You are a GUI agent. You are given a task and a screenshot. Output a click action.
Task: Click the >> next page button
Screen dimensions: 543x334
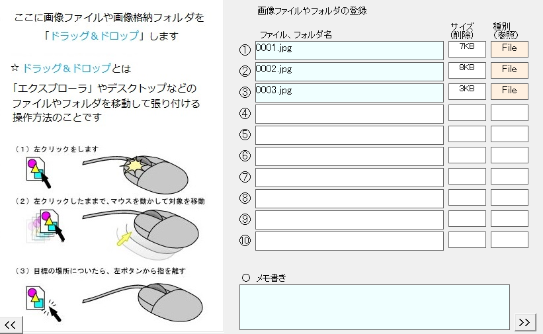(524, 322)
